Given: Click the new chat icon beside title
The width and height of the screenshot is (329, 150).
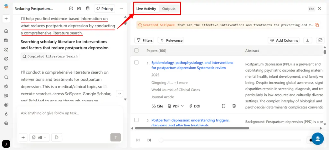Looking at the screenshot, I should (x=71, y=9).
